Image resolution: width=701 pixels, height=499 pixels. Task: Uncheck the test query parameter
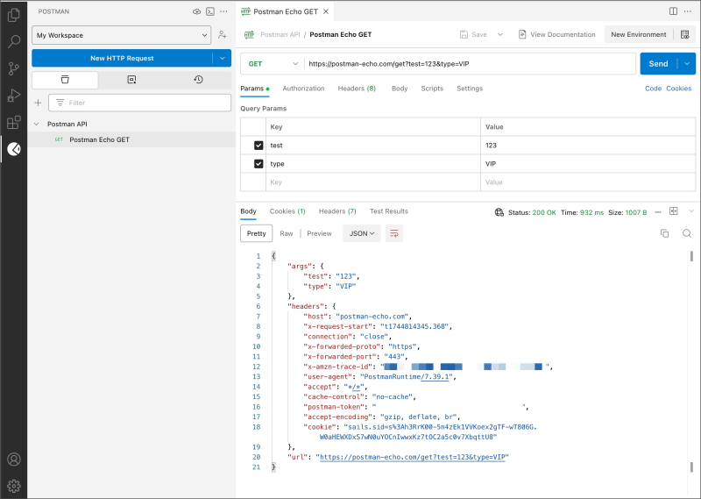258,146
